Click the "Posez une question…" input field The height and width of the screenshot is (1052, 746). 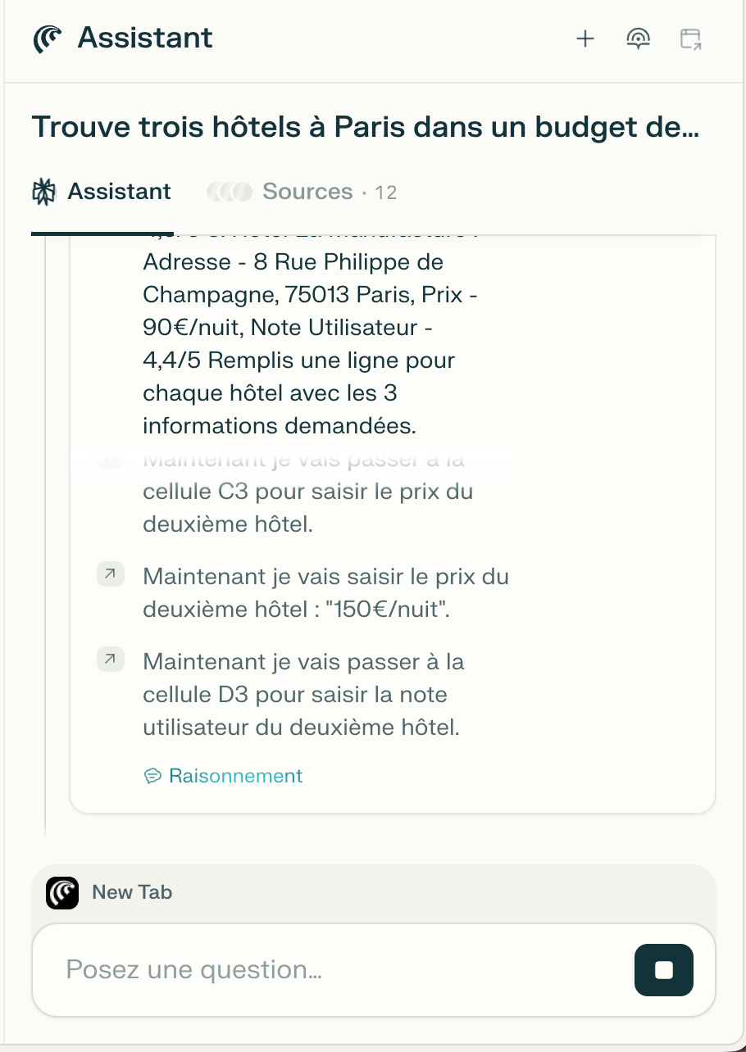click(x=344, y=970)
